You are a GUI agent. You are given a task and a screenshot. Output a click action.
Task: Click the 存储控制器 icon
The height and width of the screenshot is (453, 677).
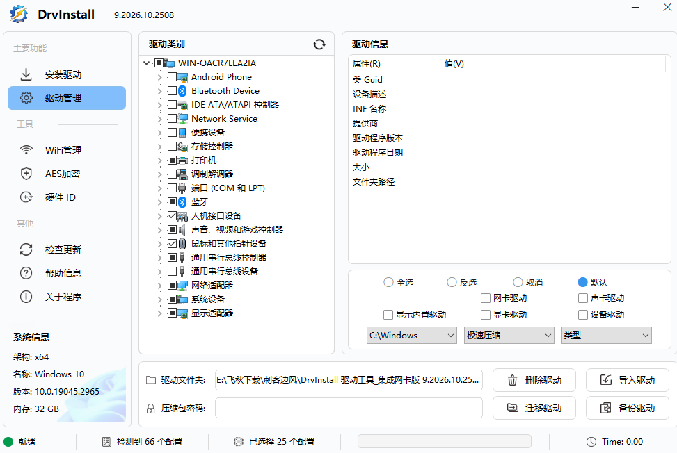click(182, 147)
